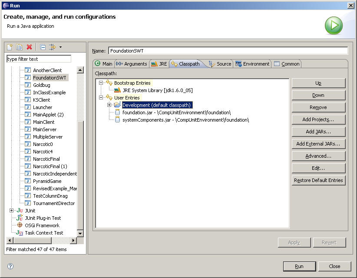357x278 pixels.
Task: Click the Restore Default Entries button
Action: point(318,180)
